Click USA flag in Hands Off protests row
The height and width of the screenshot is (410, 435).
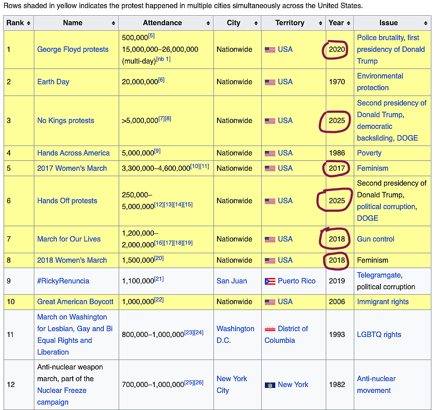pyautogui.click(x=270, y=201)
